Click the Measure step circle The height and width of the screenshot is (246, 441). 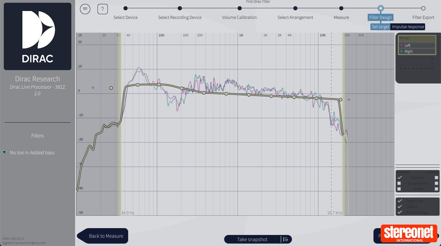pyautogui.click(x=341, y=8)
